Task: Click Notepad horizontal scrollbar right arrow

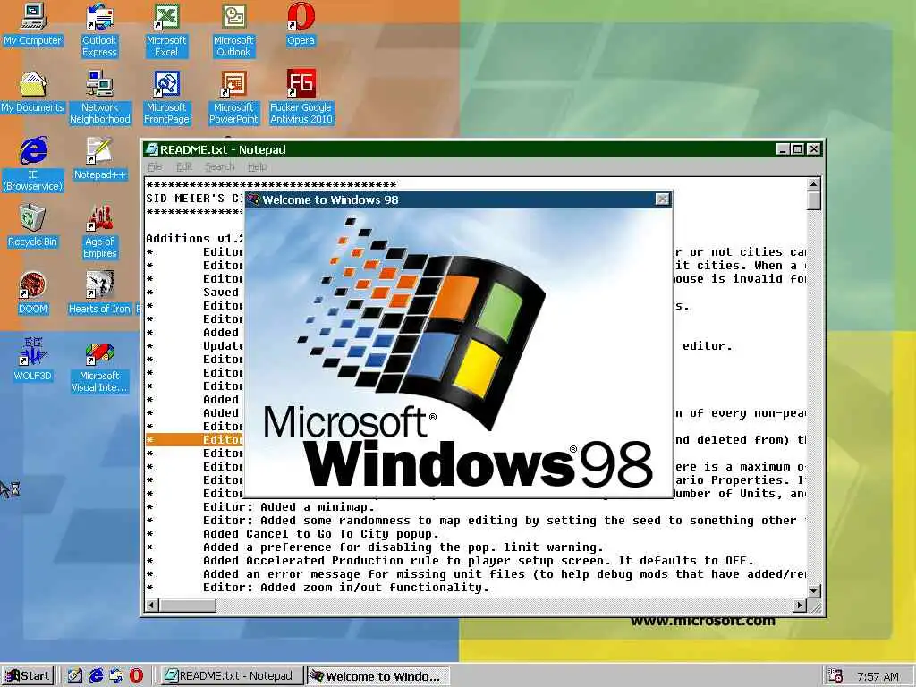Action: pyautogui.click(x=800, y=606)
